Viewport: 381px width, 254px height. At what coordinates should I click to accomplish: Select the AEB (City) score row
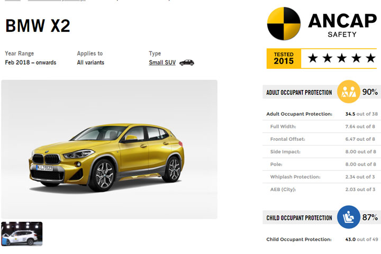point(323,189)
